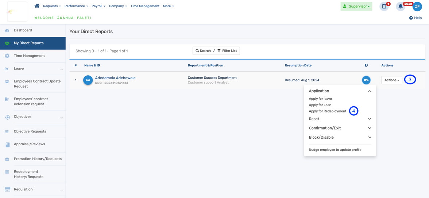Click the Department & Position column header
Viewport: 429px width, 198px height.
click(x=205, y=66)
